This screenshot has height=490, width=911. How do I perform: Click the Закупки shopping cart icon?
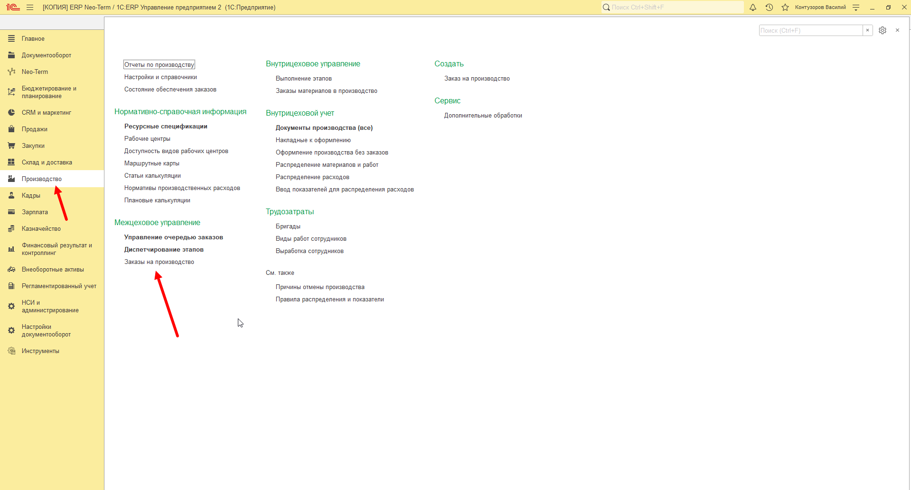11,145
